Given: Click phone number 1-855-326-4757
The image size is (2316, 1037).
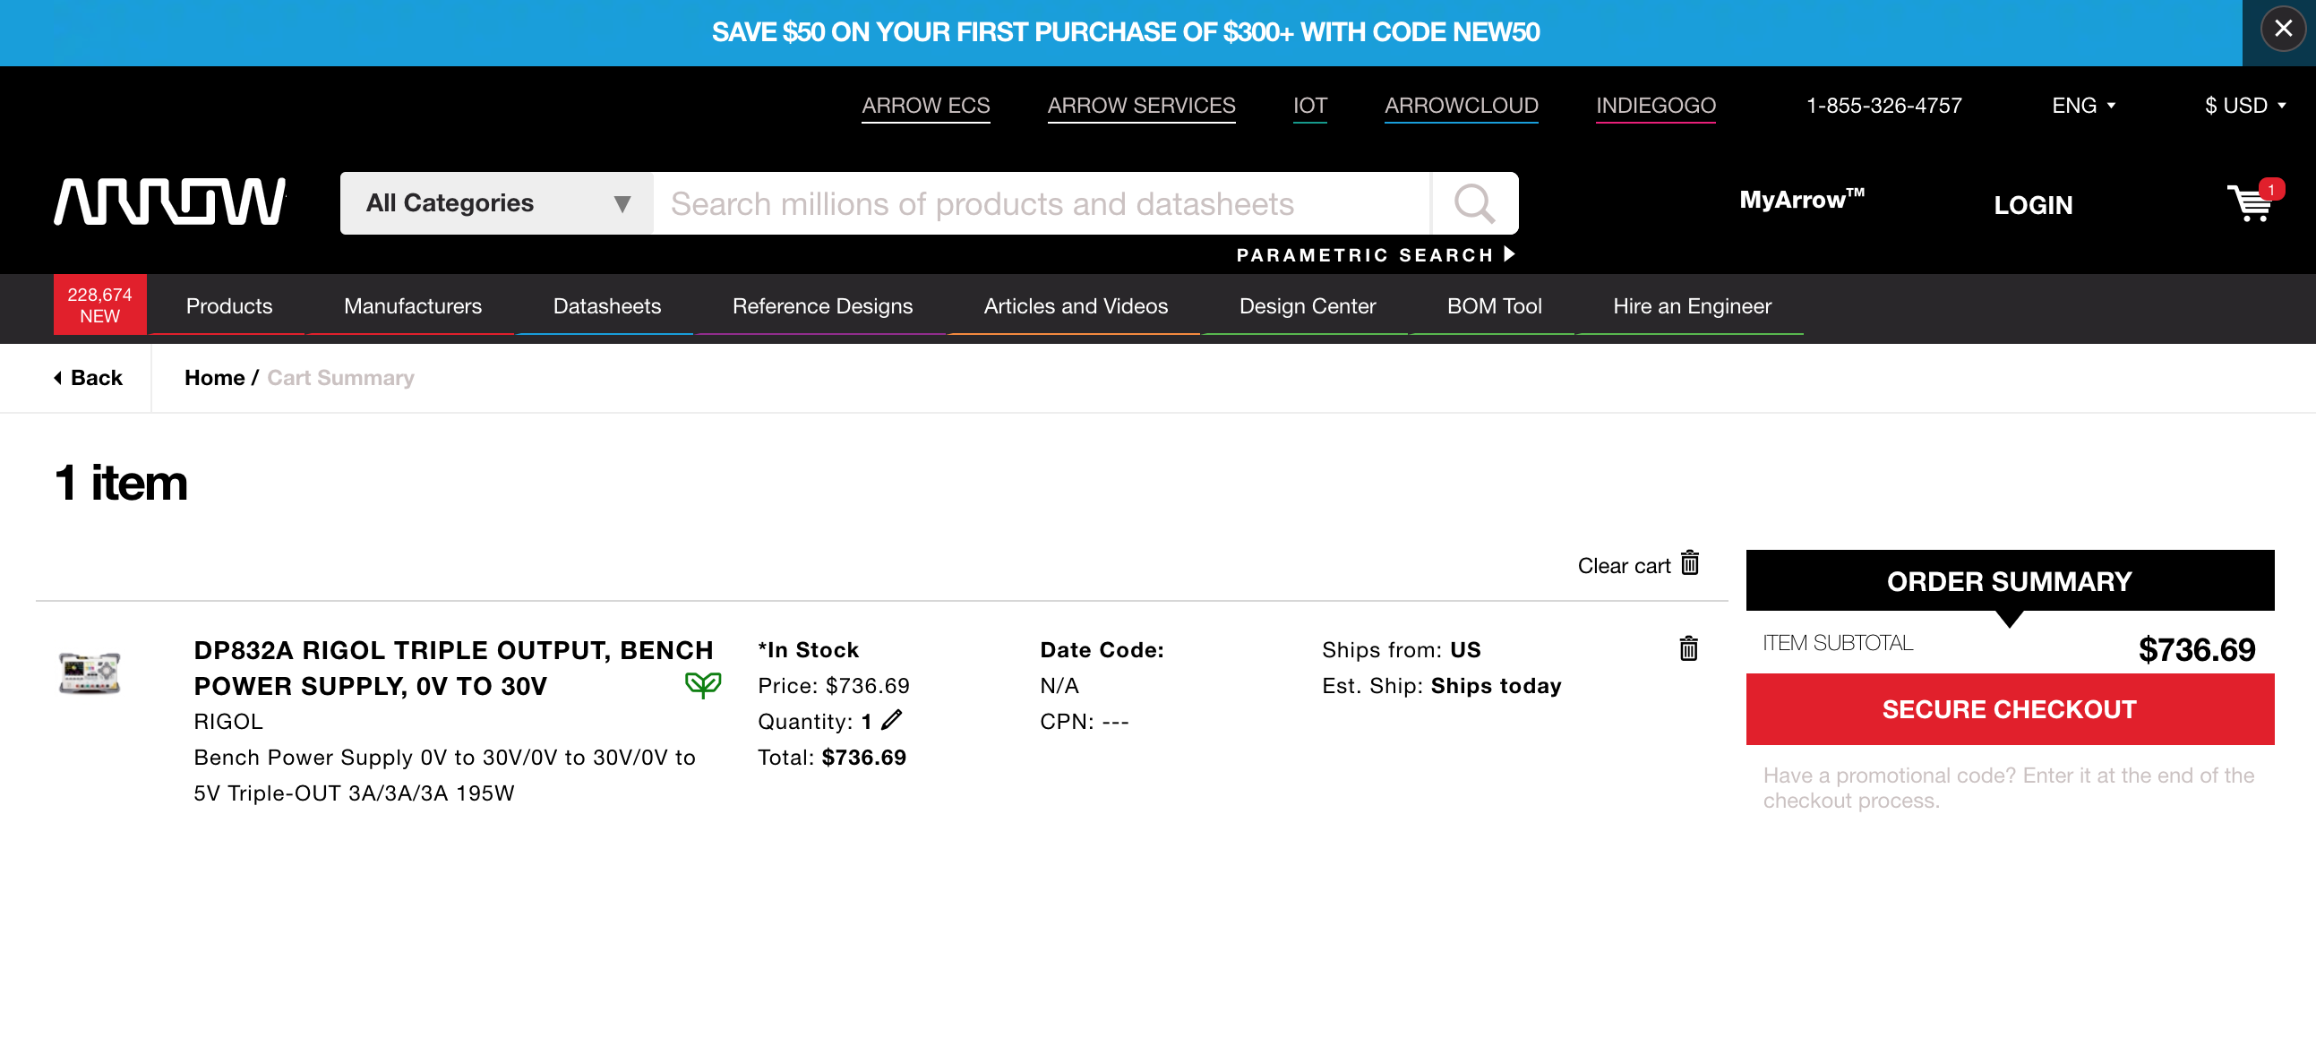Looking at the screenshot, I should tap(1883, 106).
